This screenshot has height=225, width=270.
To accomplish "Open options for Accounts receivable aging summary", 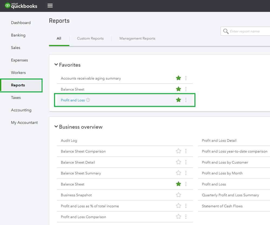I will (x=186, y=78).
